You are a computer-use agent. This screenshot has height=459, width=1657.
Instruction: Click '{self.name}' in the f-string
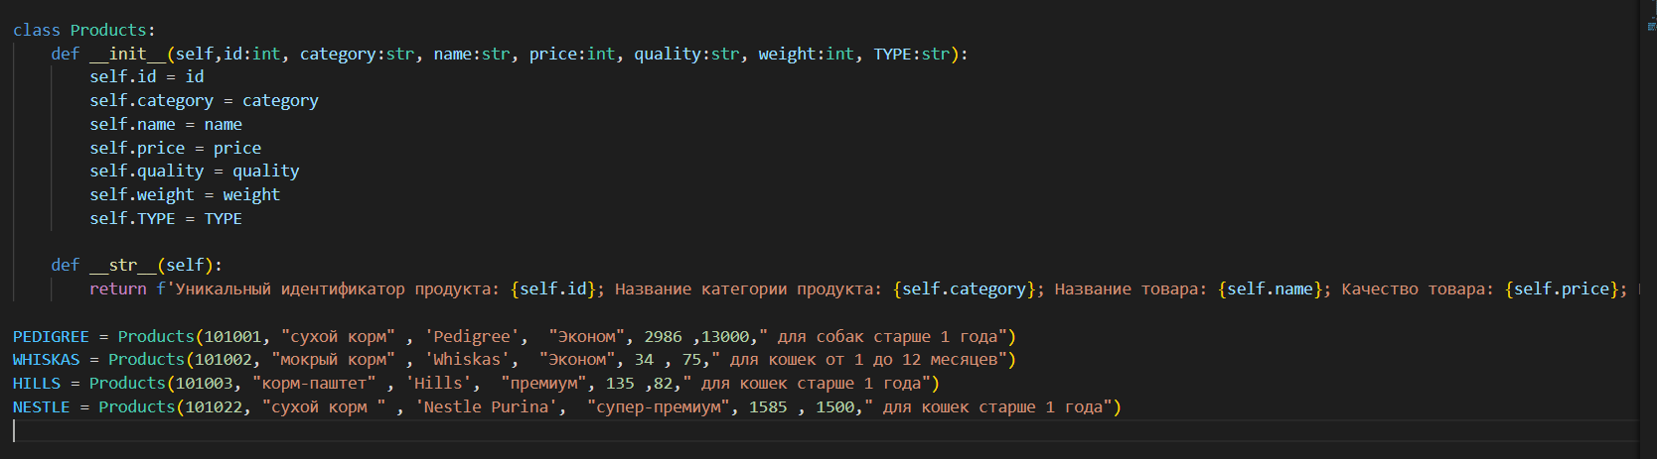click(1271, 288)
